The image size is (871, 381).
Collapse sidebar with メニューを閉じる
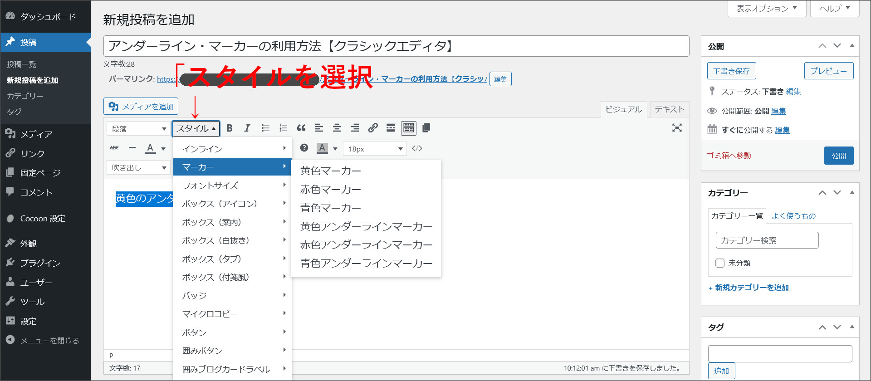(x=45, y=340)
